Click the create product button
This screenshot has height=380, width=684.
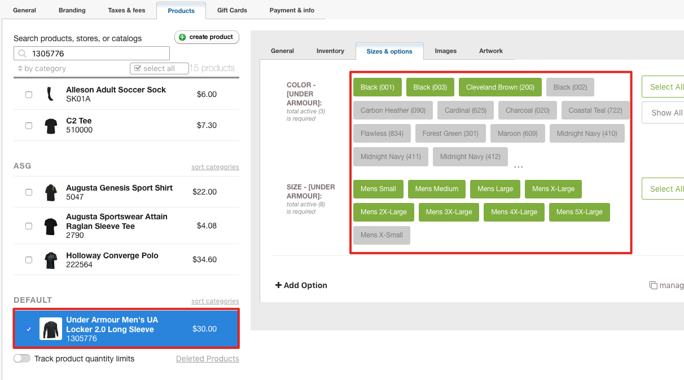pyautogui.click(x=207, y=37)
